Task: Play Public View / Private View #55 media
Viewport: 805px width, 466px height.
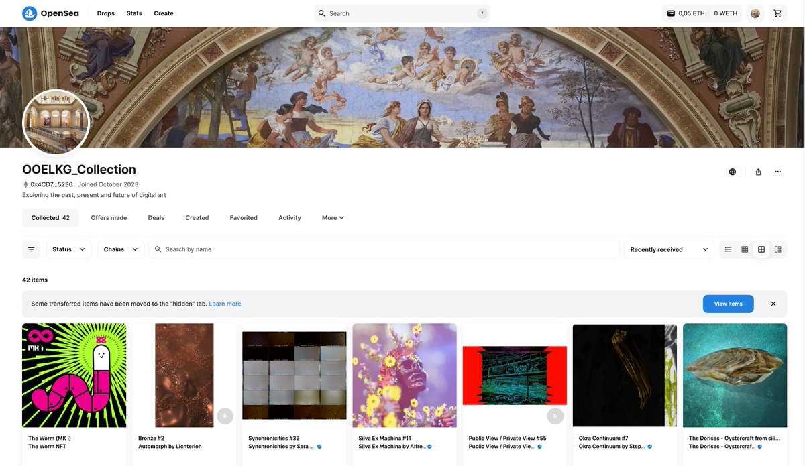Action: point(555,416)
